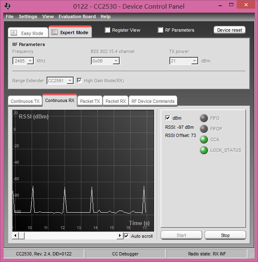The height and width of the screenshot is (262, 258).
Task: Click the RSSI Offset: 73 value
Action: pyautogui.click(x=180, y=135)
